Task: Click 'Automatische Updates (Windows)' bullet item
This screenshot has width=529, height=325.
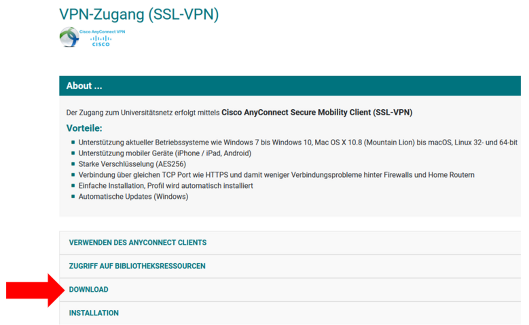Action: coord(133,197)
